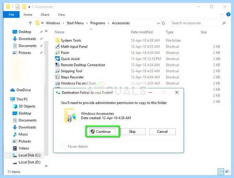Select Remote Desktop Connection shortcut icon
Image resolution: width=234 pixels, height=178 pixels.
pos(57,65)
